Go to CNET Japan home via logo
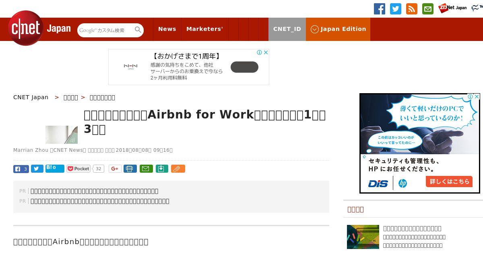 coord(39,29)
